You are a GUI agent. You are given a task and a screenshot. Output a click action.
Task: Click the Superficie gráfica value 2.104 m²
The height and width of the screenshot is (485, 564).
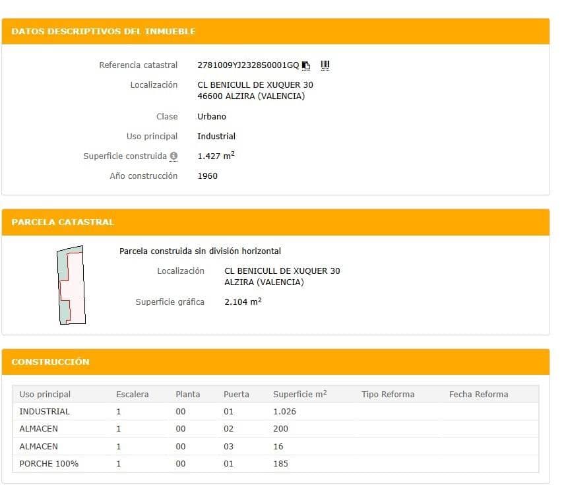click(x=241, y=302)
